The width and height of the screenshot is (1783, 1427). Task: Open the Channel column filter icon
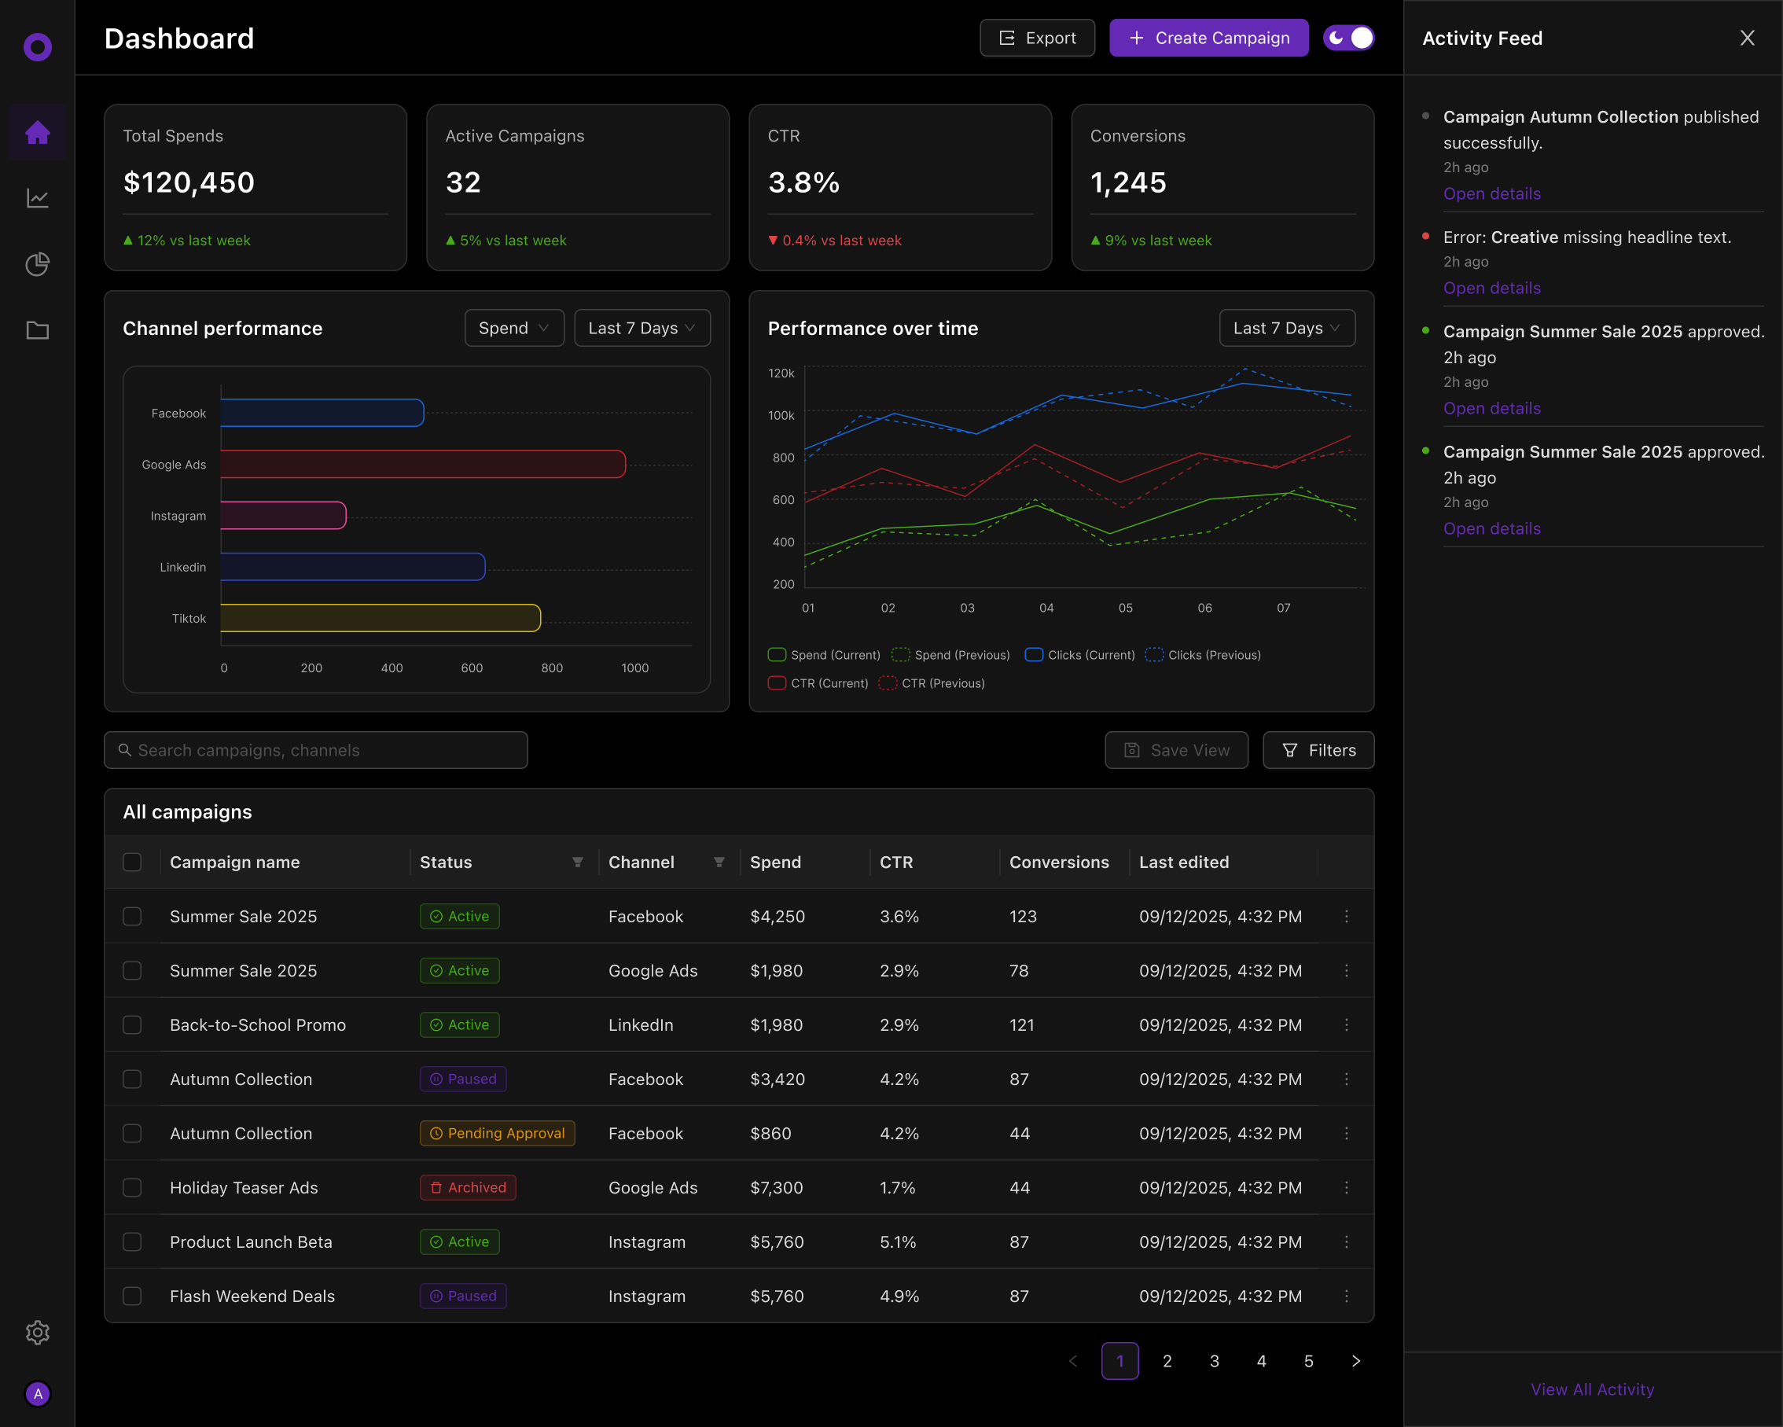pyautogui.click(x=719, y=862)
